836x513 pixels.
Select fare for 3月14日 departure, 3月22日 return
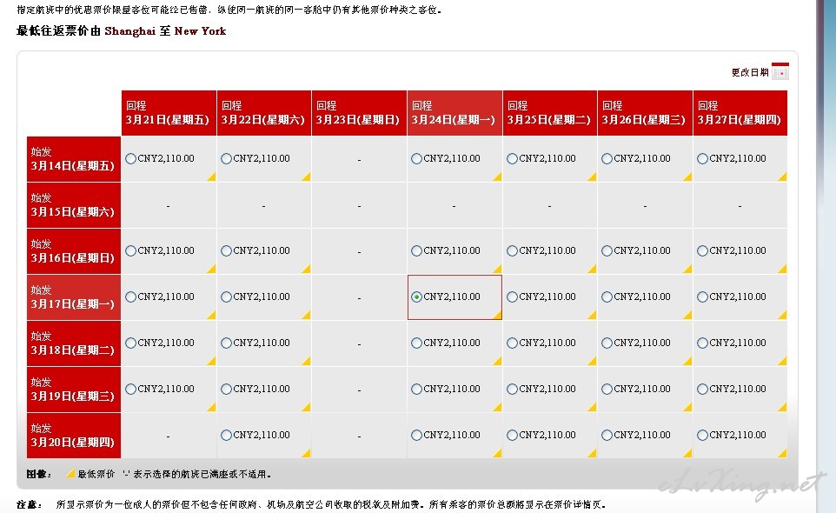tap(226, 158)
